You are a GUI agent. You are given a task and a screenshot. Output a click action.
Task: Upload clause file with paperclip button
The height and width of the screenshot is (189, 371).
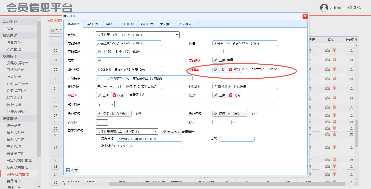(x=219, y=95)
